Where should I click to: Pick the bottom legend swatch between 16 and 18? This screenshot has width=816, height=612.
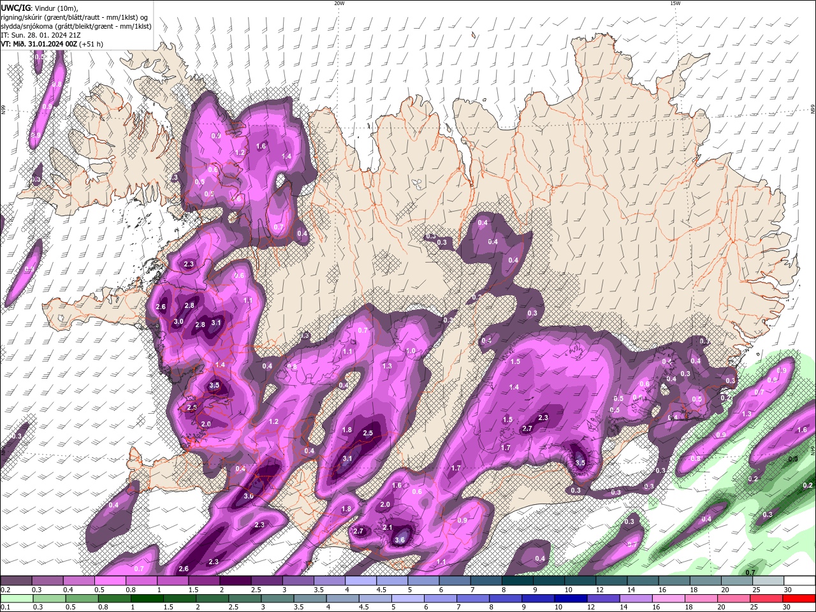[x=669, y=599]
